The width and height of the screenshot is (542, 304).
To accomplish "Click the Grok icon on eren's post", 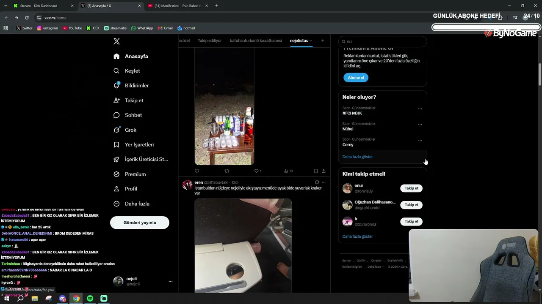I will [x=317, y=182].
